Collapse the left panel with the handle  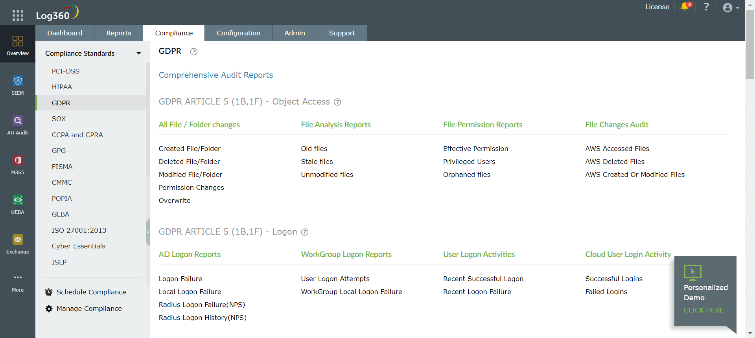click(148, 232)
